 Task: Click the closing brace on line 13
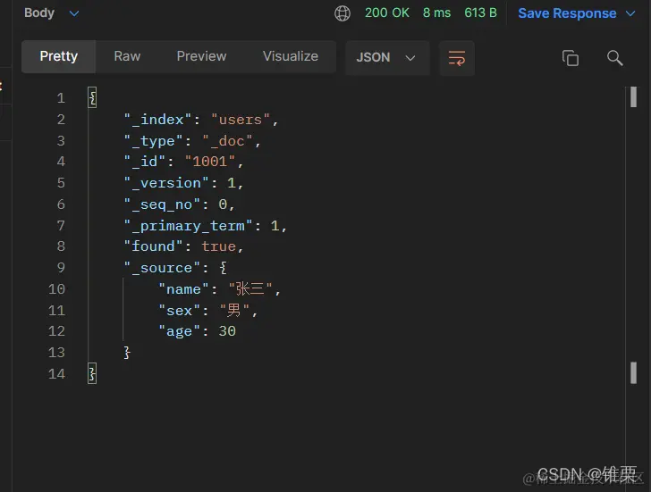point(127,353)
